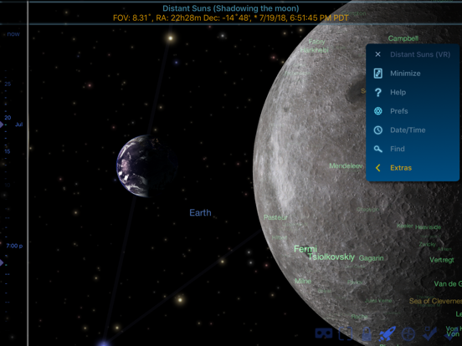The image size is (462, 346).
Task: Click the Help question mark icon
Action: (378, 93)
